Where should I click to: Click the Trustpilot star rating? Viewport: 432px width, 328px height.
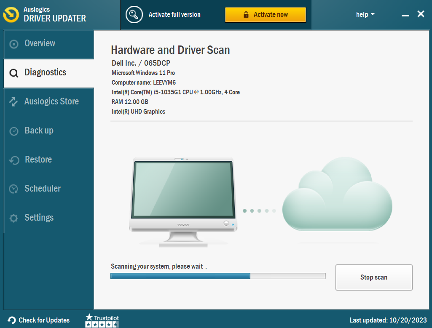click(102, 323)
